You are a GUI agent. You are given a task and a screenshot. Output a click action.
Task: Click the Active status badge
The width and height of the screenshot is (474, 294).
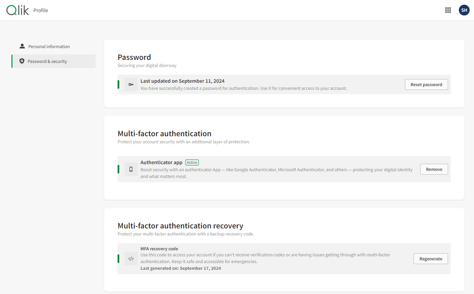pos(192,162)
